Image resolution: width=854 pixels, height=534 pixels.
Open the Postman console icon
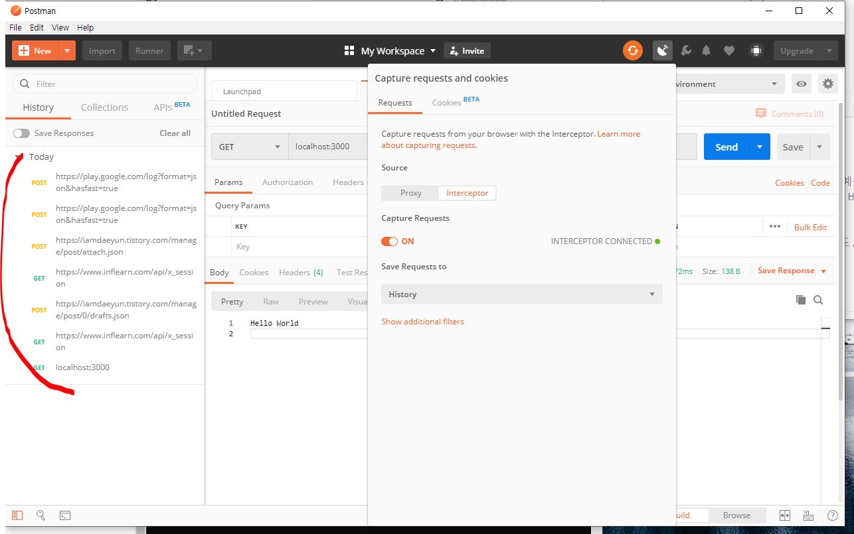click(65, 515)
